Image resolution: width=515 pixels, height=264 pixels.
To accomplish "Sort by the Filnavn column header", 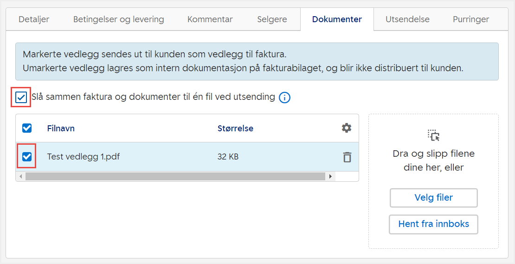I will coord(61,129).
